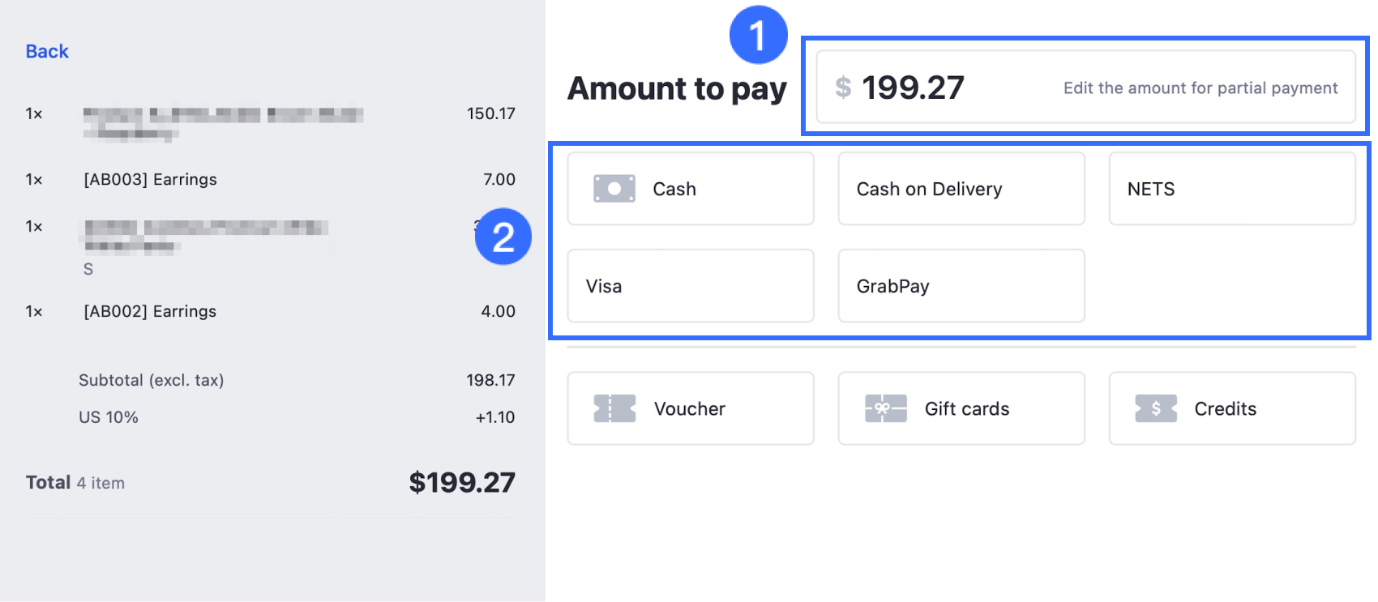This screenshot has height=602, width=1378.
Task: Click the Credits dollar icon
Action: [1155, 408]
